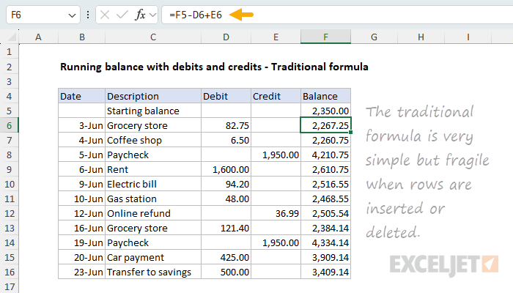The image size is (513, 293).
Task: Click the 'Coffee shop' cell
Action: (x=153, y=140)
